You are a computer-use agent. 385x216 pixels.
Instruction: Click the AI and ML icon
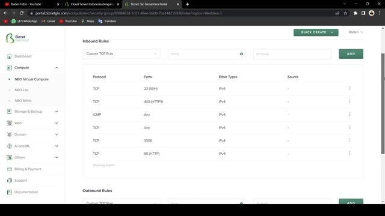click(10, 146)
